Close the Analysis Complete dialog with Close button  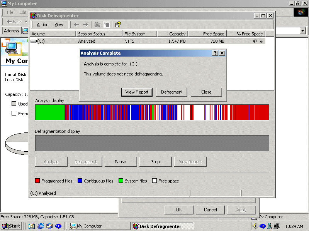pos(206,92)
